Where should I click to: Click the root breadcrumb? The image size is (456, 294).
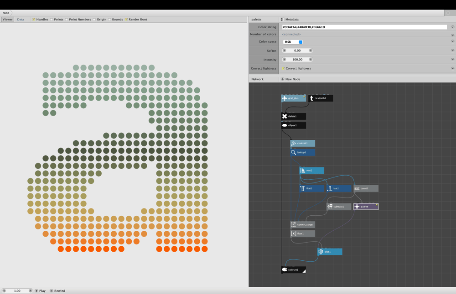(6, 13)
